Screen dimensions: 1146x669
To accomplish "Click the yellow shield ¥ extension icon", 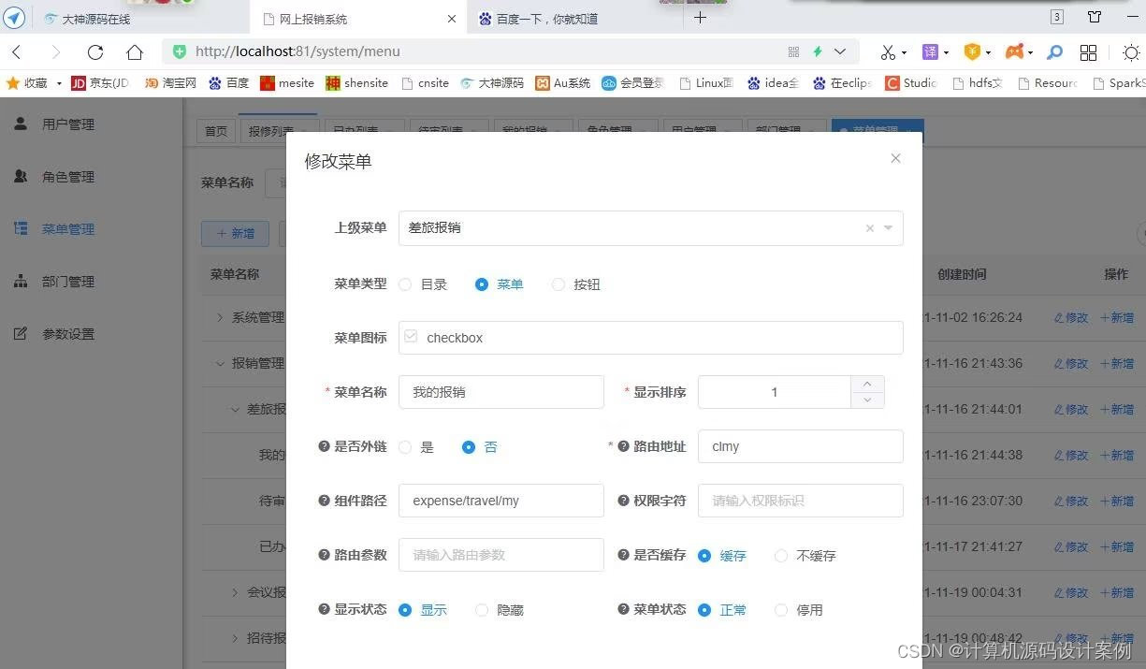I will (x=972, y=52).
